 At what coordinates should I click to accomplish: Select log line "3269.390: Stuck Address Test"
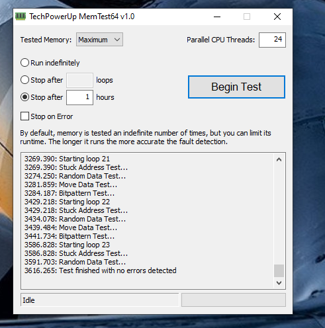[76, 167]
